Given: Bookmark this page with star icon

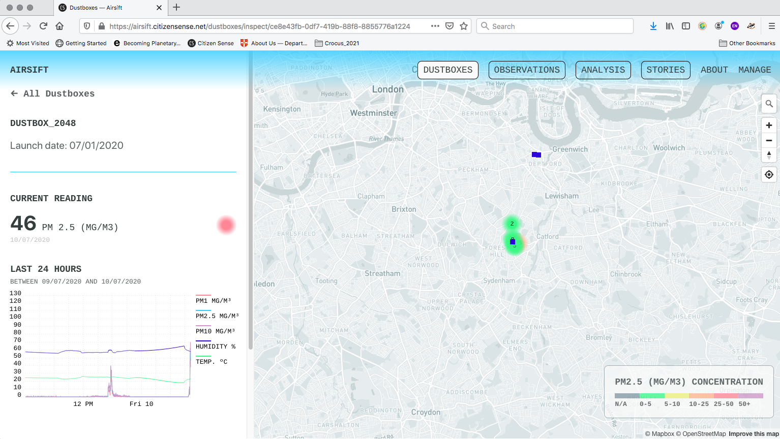Looking at the screenshot, I should (464, 26).
